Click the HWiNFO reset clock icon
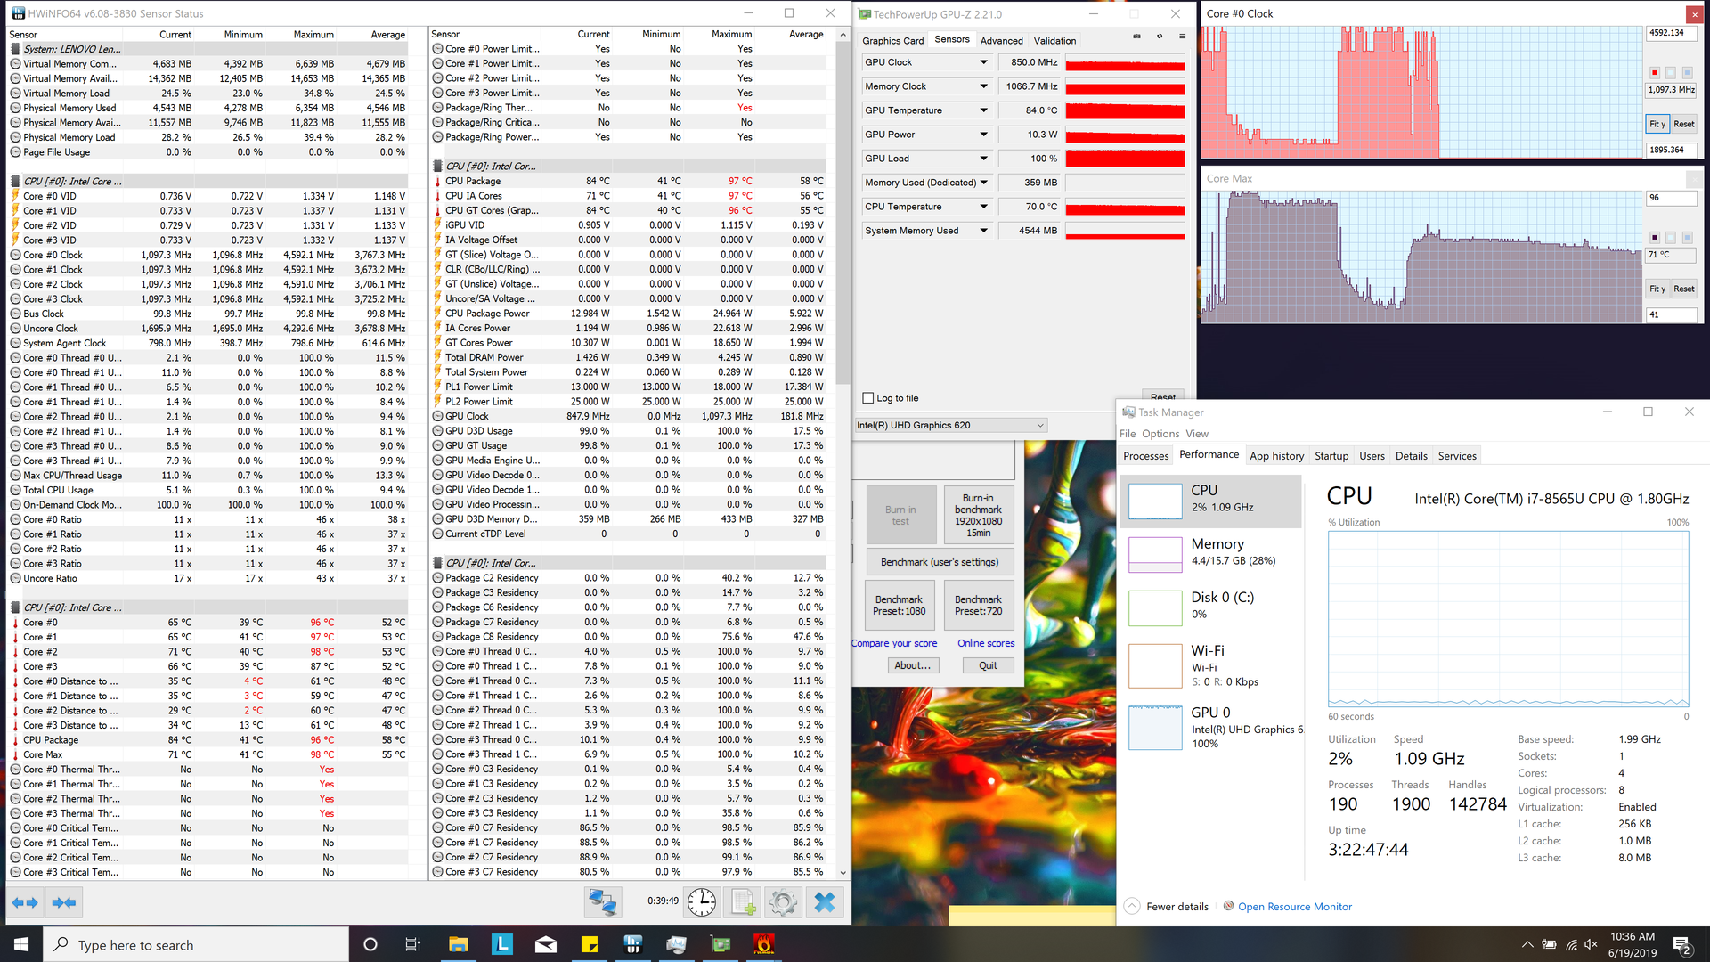 [701, 902]
